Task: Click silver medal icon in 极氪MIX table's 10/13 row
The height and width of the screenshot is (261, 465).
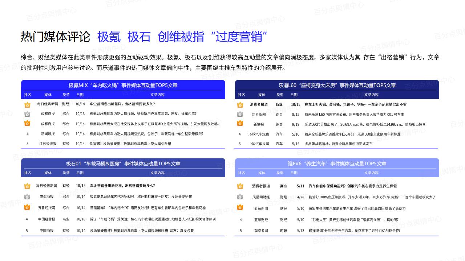Action: [27, 114]
